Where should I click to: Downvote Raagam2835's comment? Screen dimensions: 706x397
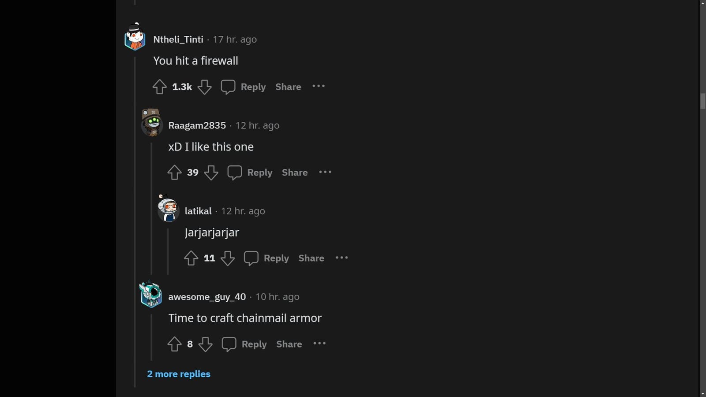211,172
